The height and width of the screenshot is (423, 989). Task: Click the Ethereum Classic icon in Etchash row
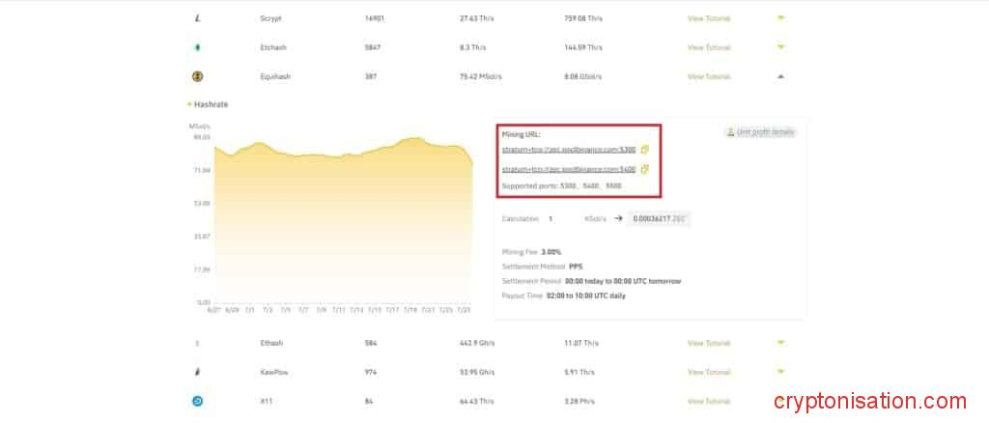coord(198,47)
